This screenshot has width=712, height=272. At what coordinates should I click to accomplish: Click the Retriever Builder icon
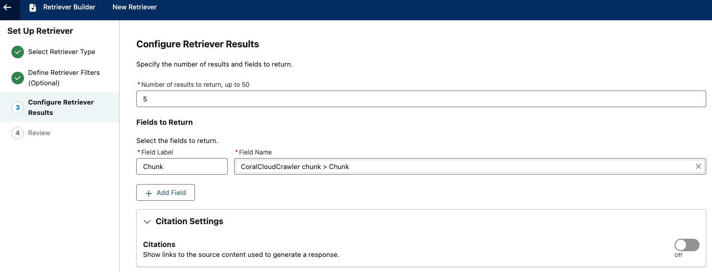pyautogui.click(x=33, y=8)
